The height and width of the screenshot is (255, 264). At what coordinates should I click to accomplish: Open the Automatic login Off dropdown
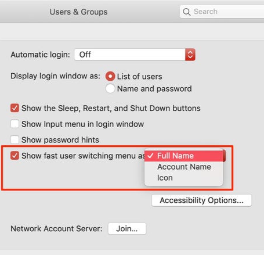135,55
